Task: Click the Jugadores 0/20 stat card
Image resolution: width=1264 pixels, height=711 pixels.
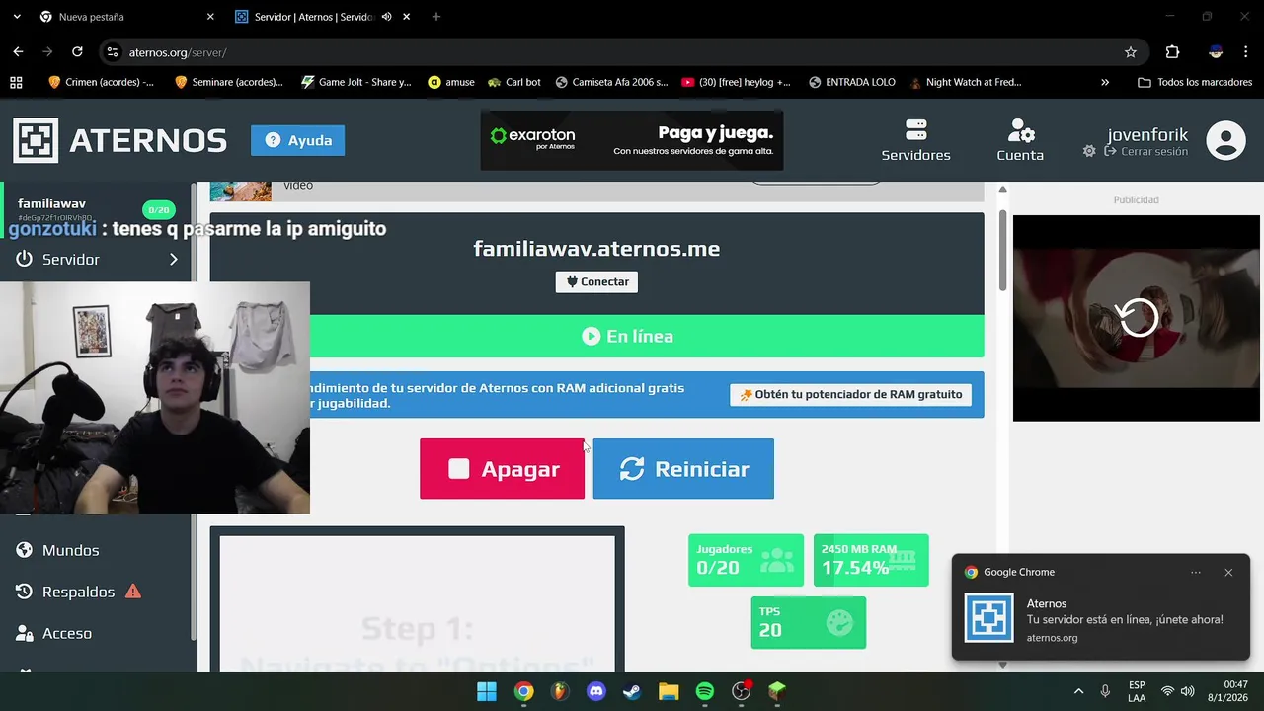Action: point(746,560)
